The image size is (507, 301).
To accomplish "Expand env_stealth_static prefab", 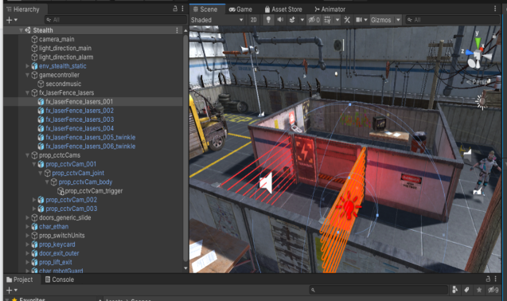I will coord(28,66).
